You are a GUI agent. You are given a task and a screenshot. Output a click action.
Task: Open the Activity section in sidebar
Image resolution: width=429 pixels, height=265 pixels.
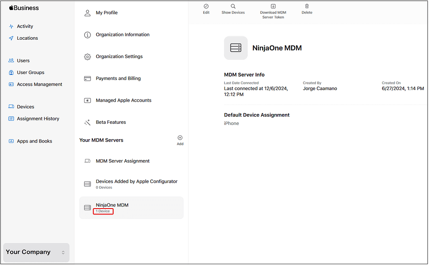click(25, 26)
